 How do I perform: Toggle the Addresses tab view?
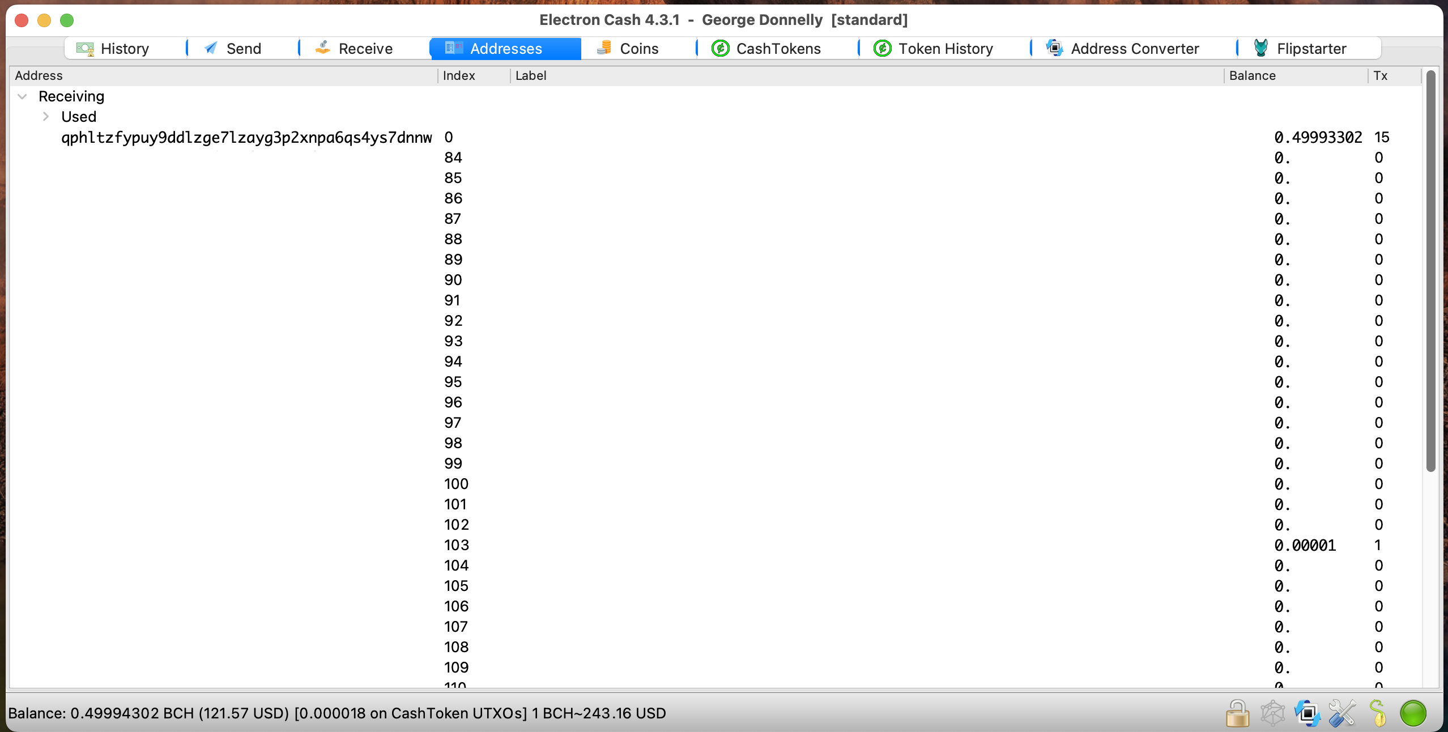click(505, 49)
